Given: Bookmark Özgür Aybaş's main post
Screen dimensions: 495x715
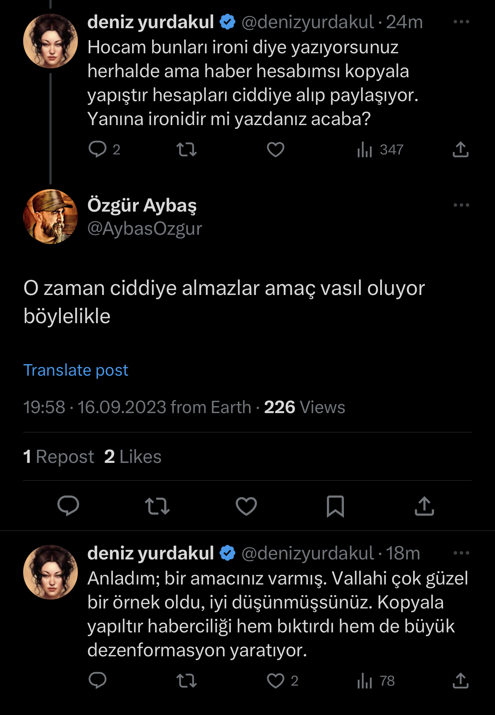Looking at the screenshot, I should tap(335, 506).
